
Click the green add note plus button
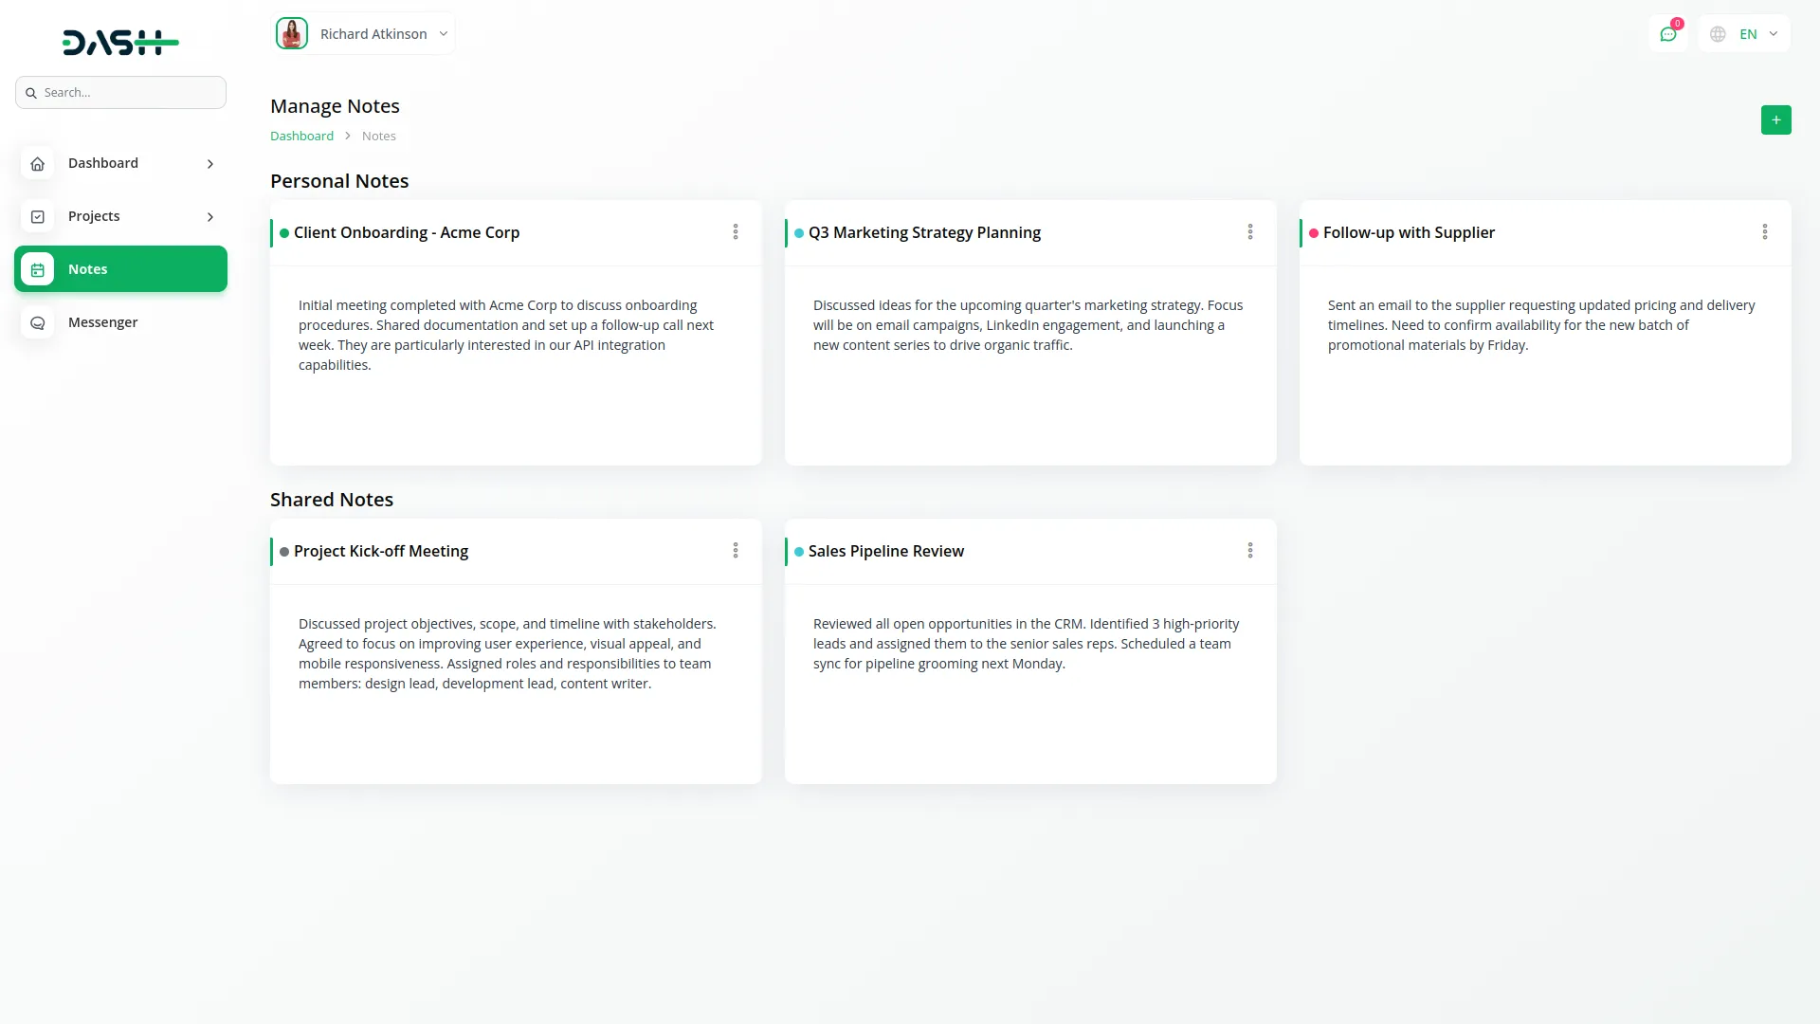click(x=1775, y=120)
